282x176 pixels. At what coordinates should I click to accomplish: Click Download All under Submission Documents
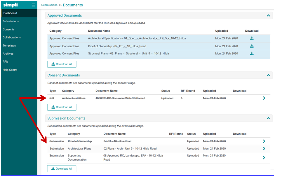pyautogui.click(x=62, y=169)
